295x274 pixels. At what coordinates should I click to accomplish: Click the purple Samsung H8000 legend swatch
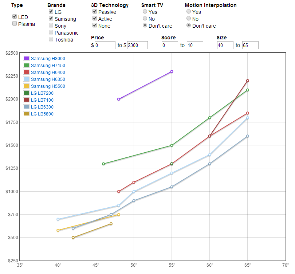[26, 58]
